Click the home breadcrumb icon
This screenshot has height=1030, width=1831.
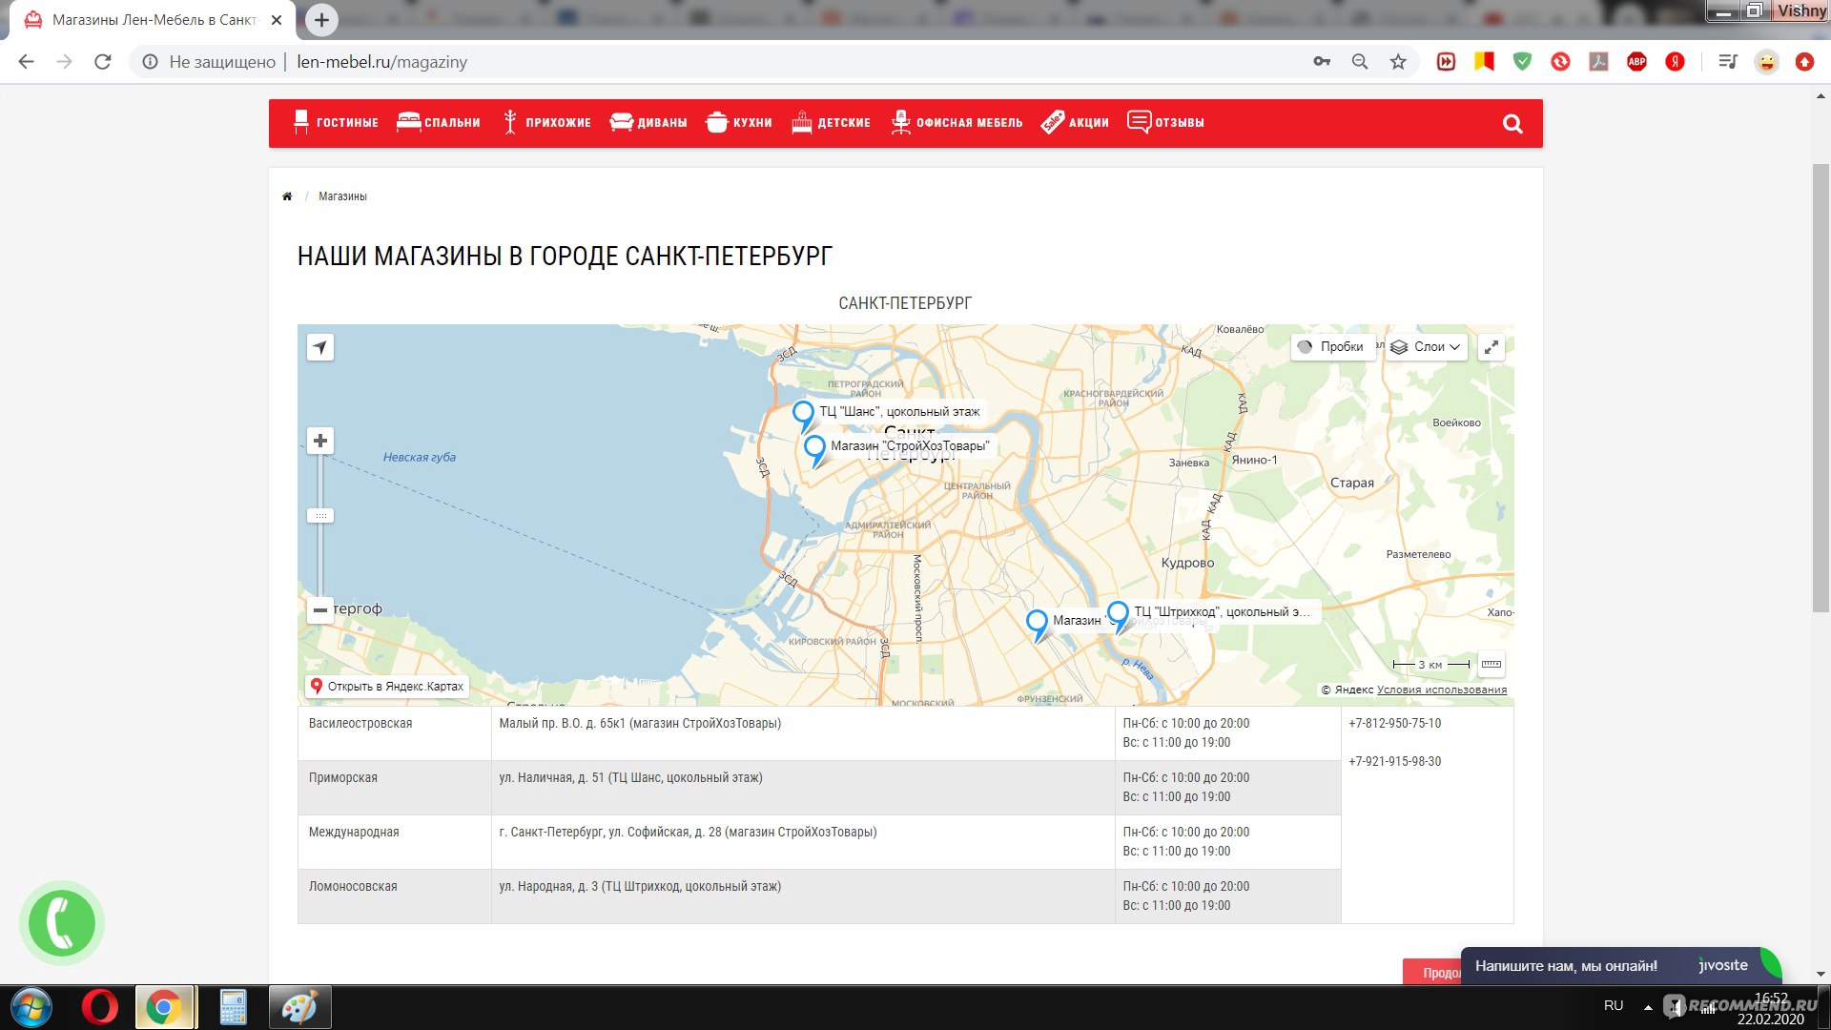pyautogui.click(x=287, y=196)
